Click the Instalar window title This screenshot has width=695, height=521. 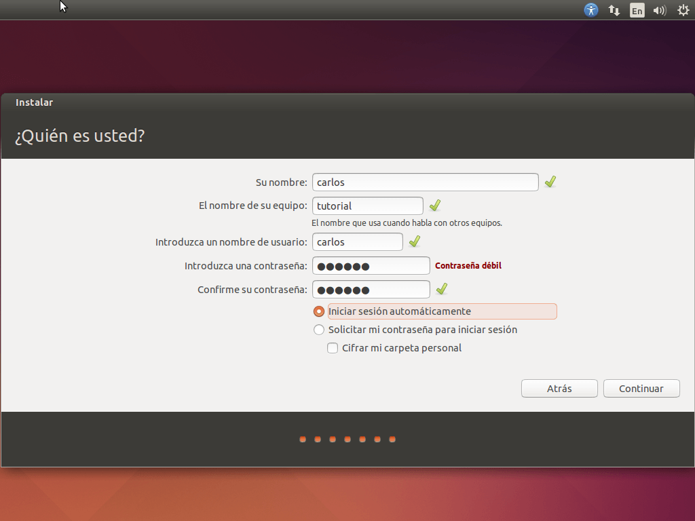(x=34, y=102)
